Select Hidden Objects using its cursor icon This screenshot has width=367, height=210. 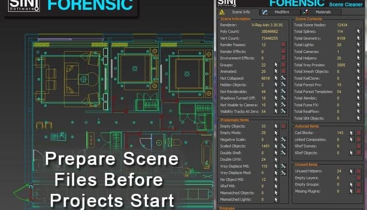tap(276, 84)
